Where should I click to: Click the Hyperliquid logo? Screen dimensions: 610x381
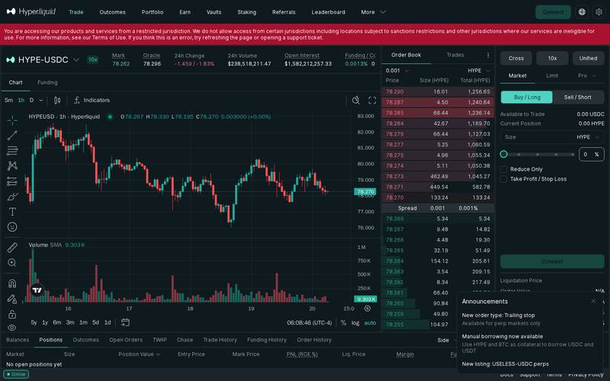pos(31,11)
